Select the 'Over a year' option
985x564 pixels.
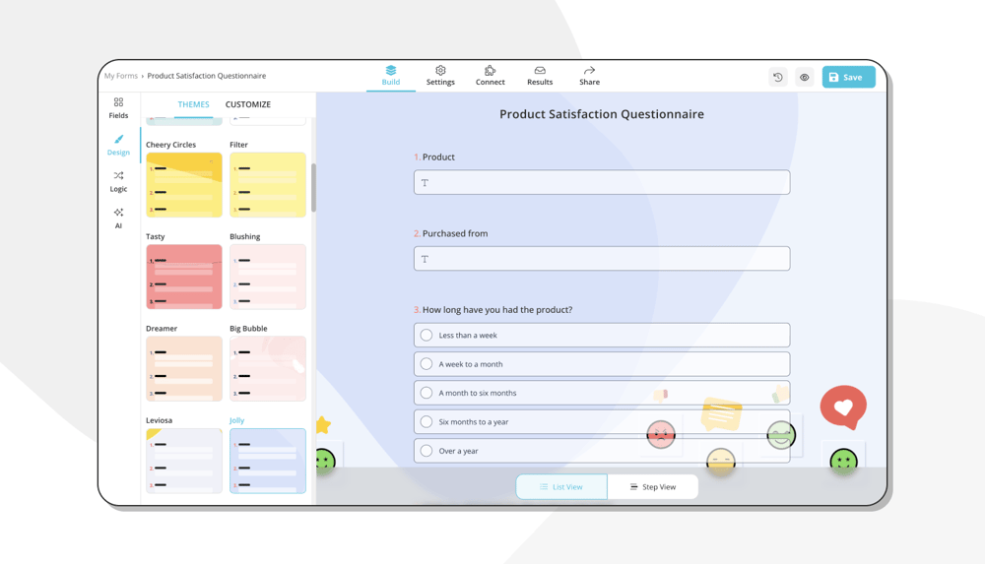pyautogui.click(x=427, y=451)
